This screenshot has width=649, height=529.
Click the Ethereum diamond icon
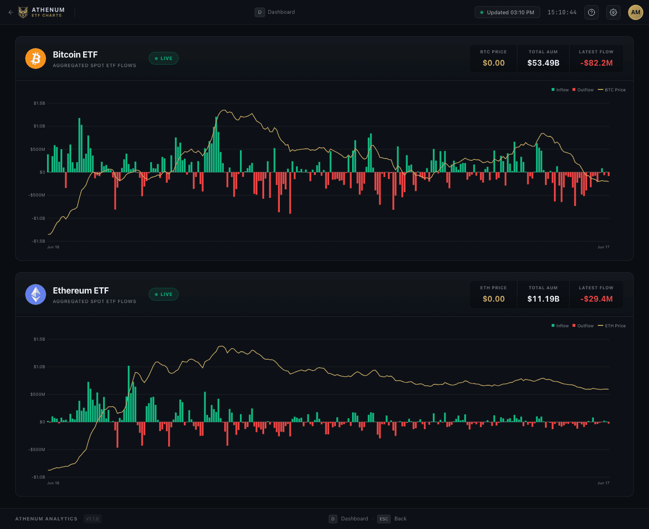click(36, 294)
